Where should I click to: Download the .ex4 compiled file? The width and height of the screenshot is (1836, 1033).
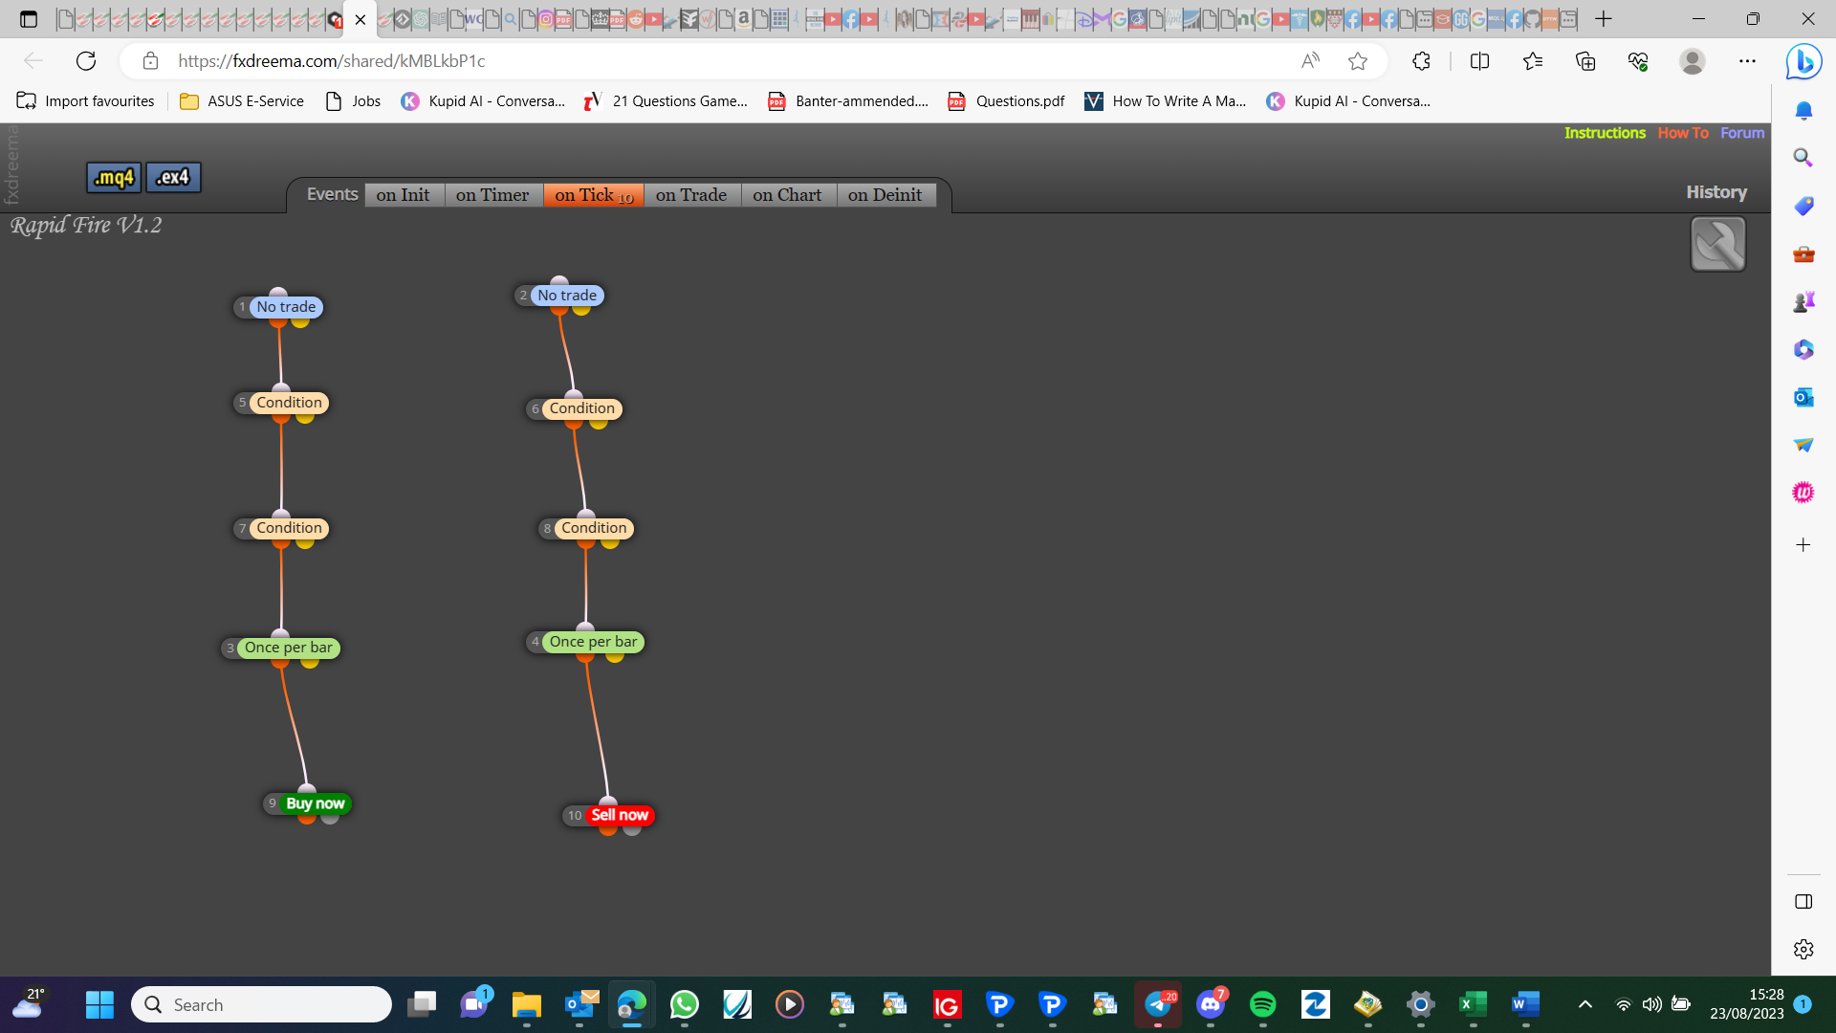173,177
